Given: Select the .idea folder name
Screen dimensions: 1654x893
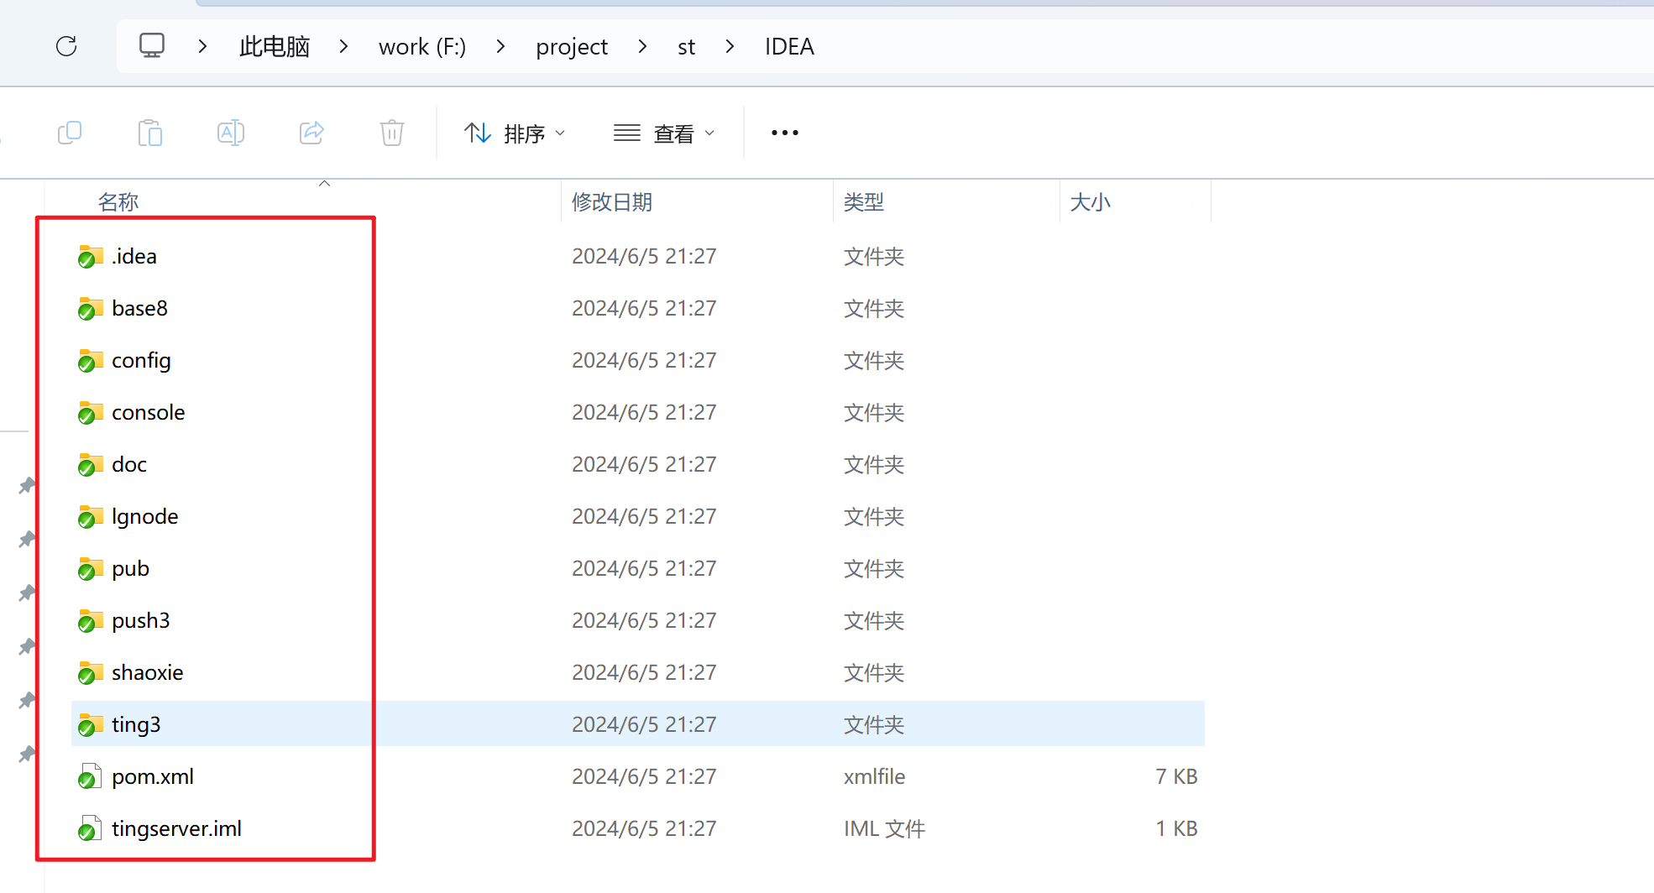Looking at the screenshot, I should tap(134, 256).
